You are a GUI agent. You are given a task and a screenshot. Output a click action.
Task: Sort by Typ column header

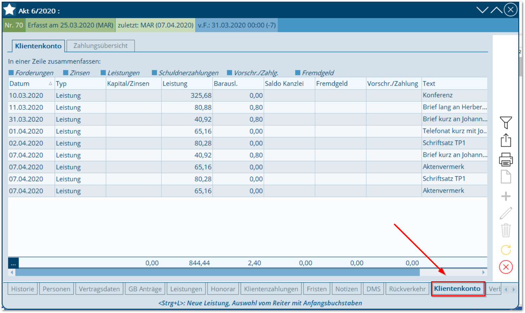[x=80, y=84]
